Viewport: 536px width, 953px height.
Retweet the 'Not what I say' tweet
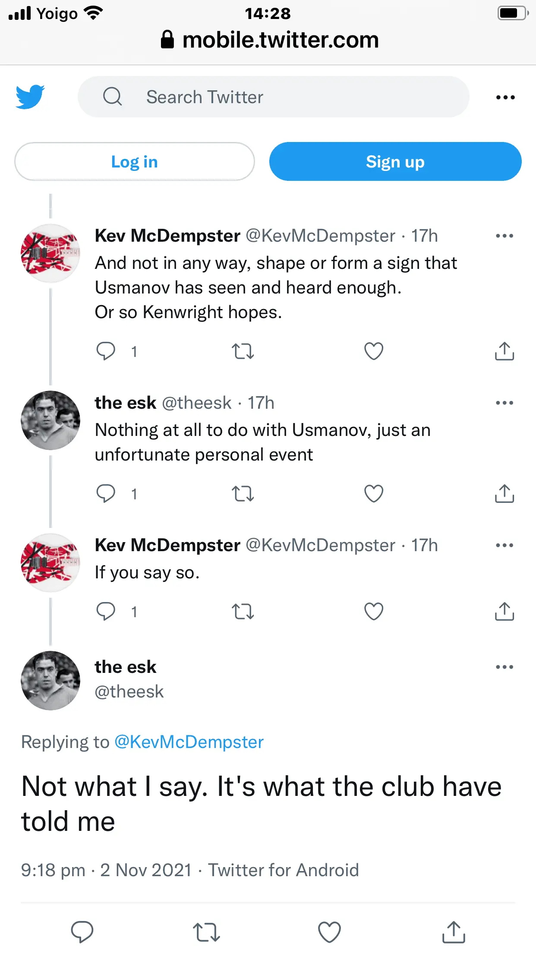pos(206,931)
